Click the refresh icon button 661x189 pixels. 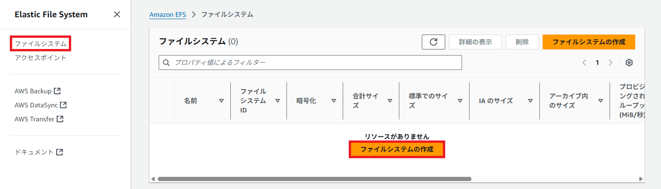[433, 42]
